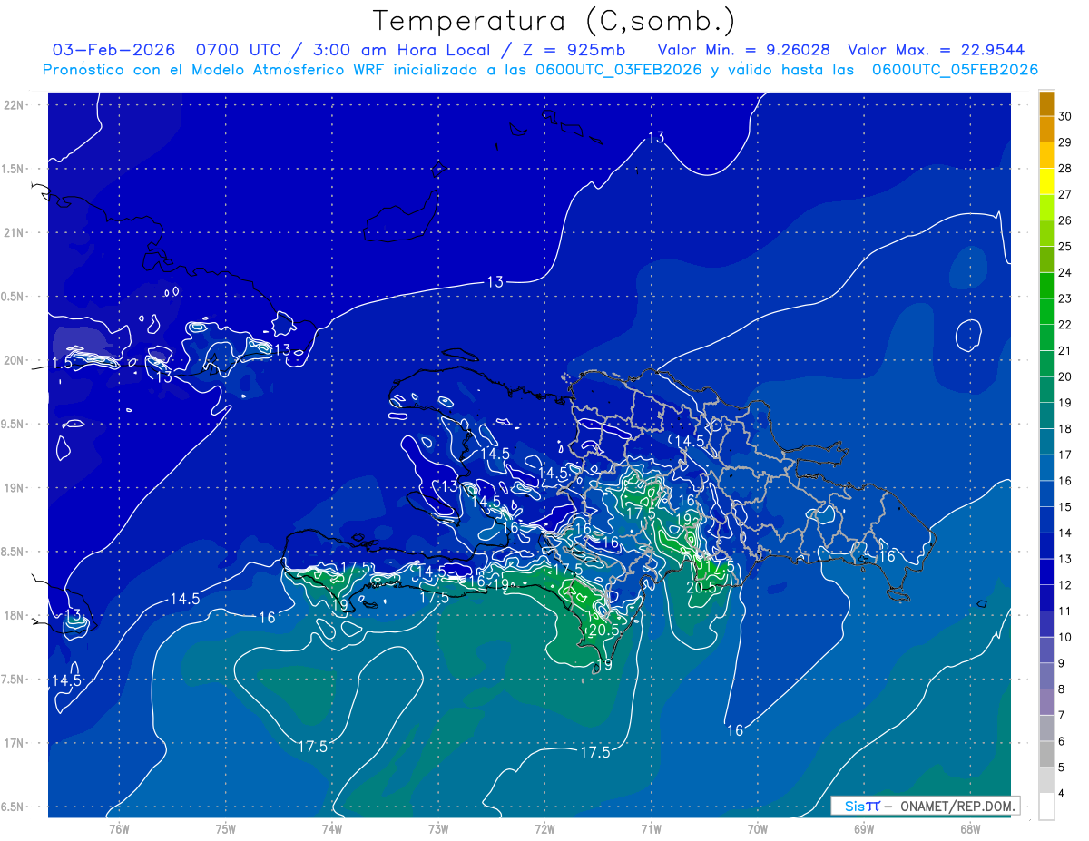Click "3:00 am Hora Local" text
1089x841 pixels.
pyautogui.click(x=402, y=50)
